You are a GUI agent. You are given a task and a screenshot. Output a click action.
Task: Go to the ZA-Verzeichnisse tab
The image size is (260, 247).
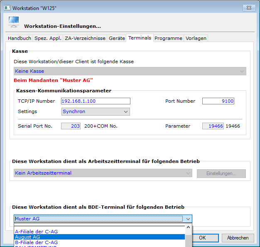[85, 38]
